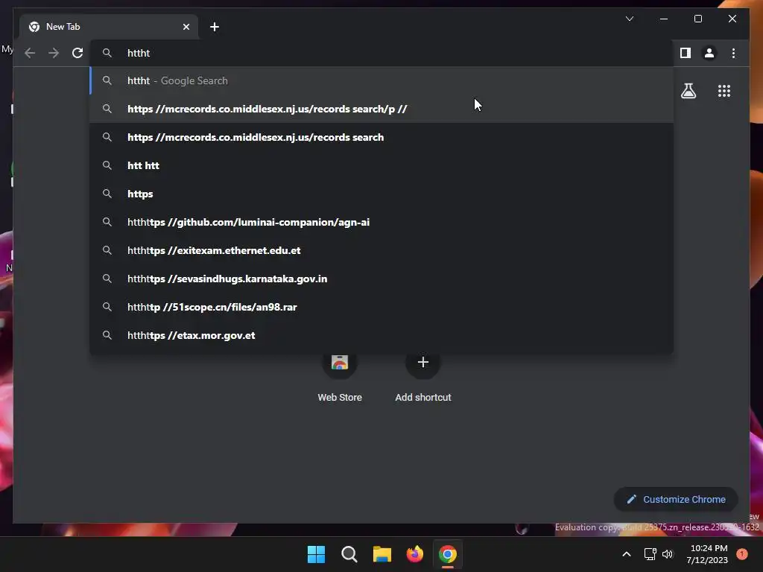Open the Chrome three-dot menu

coord(733,53)
